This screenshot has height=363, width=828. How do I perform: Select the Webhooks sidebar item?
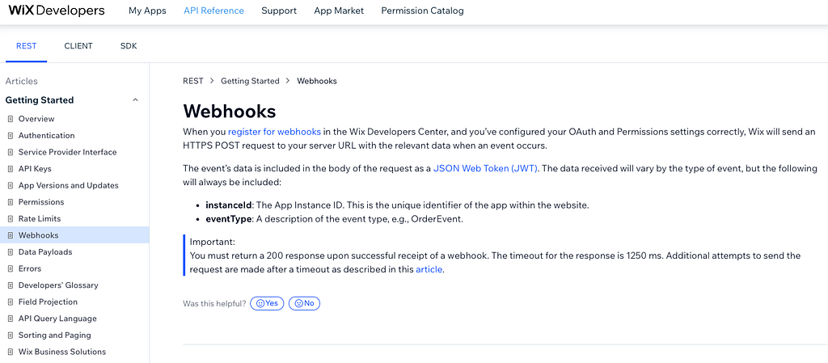(x=74, y=235)
